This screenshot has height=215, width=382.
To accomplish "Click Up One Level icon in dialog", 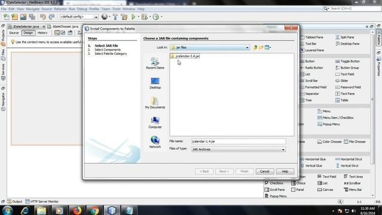I will pos(255,47).
